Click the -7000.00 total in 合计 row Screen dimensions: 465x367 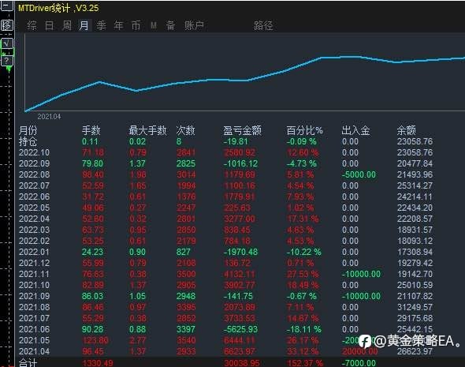[x=359, y=363]
